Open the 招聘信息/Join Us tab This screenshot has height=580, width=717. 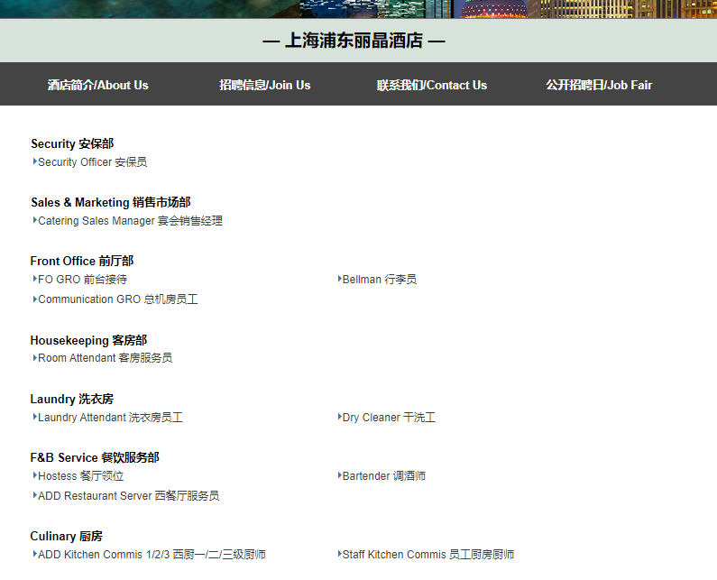(x=265, y=85)
